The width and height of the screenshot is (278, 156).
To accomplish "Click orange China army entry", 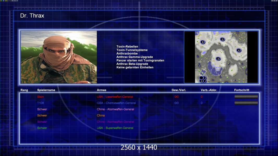I will point(101,115).
